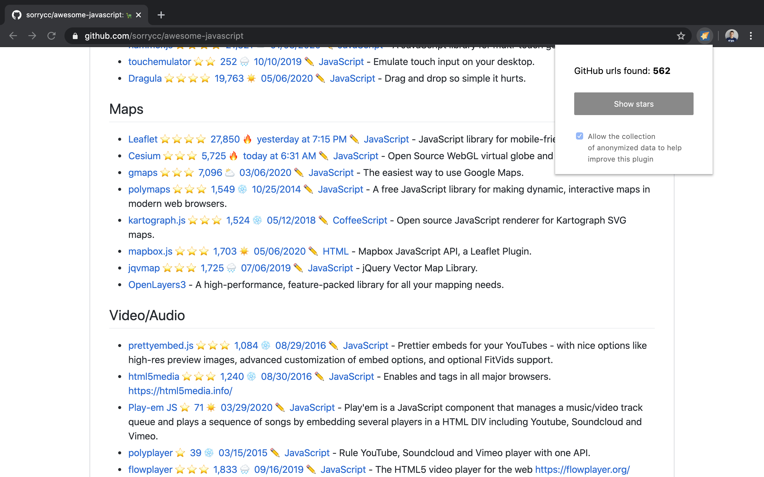
Task: Go back to previous page
Action: (13, 36)
